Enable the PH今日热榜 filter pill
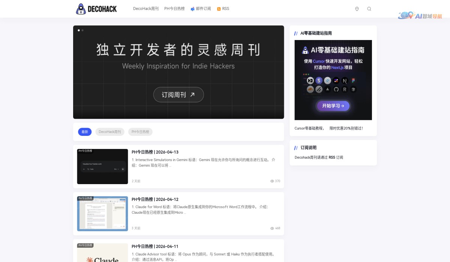 point(140,132)
